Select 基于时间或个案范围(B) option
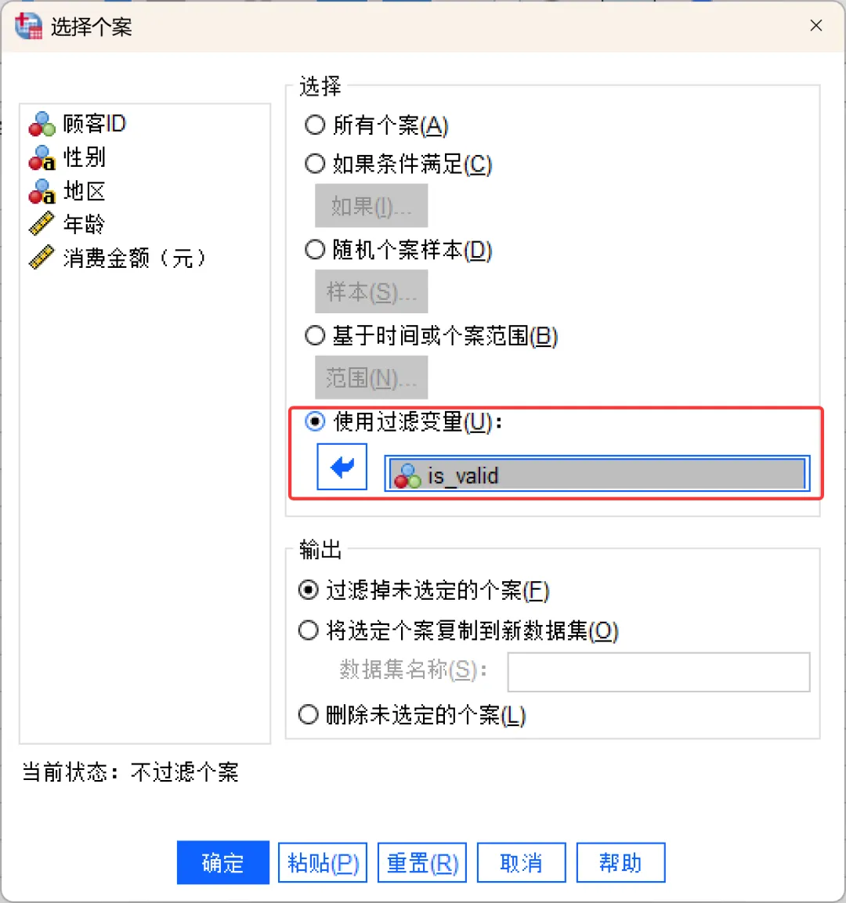This screenshot has width=846, height=903. pyautogui.click(x=315, y=336)
